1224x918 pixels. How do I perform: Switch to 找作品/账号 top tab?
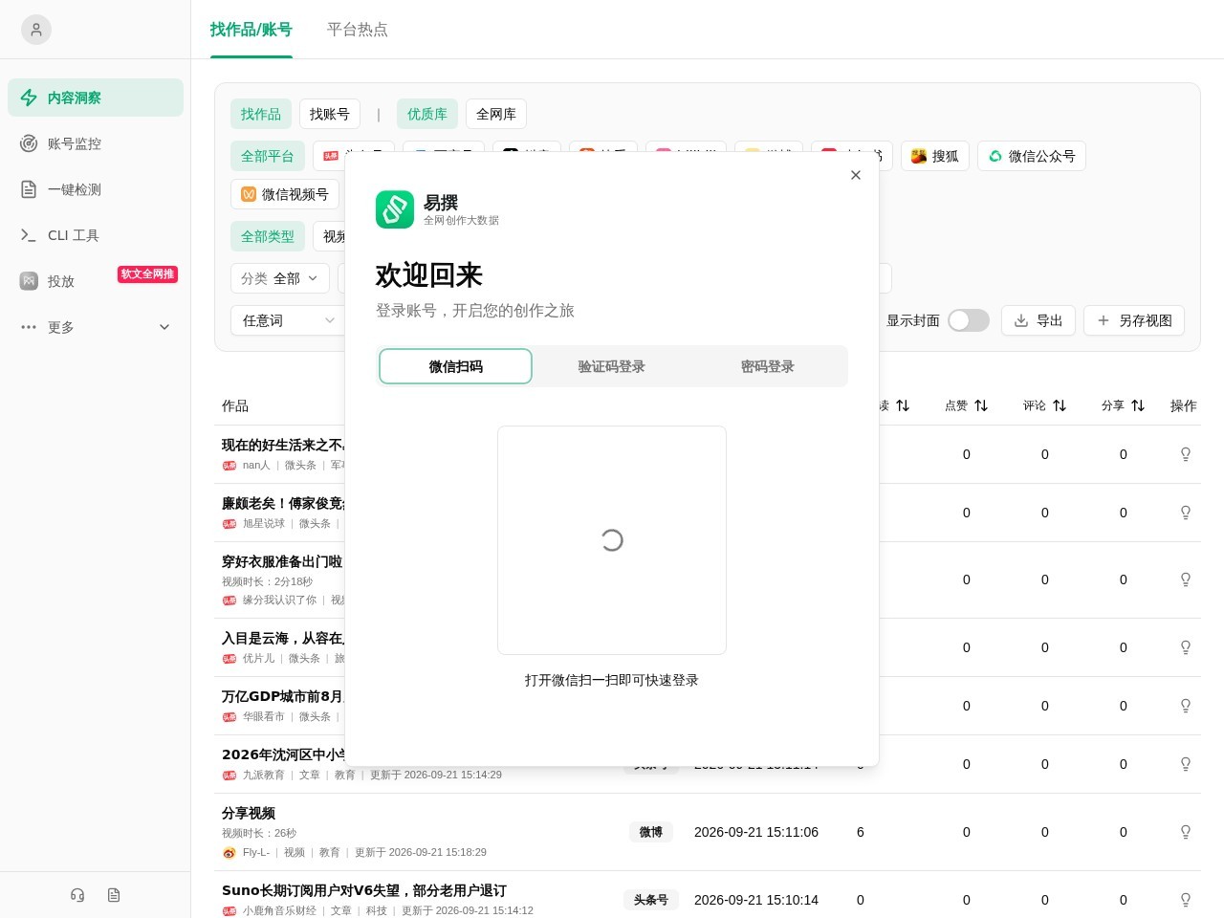(251, 30)
